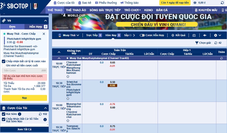
Task: Select the Hôm Nay 8 filter tab
Action: (113, 35)
